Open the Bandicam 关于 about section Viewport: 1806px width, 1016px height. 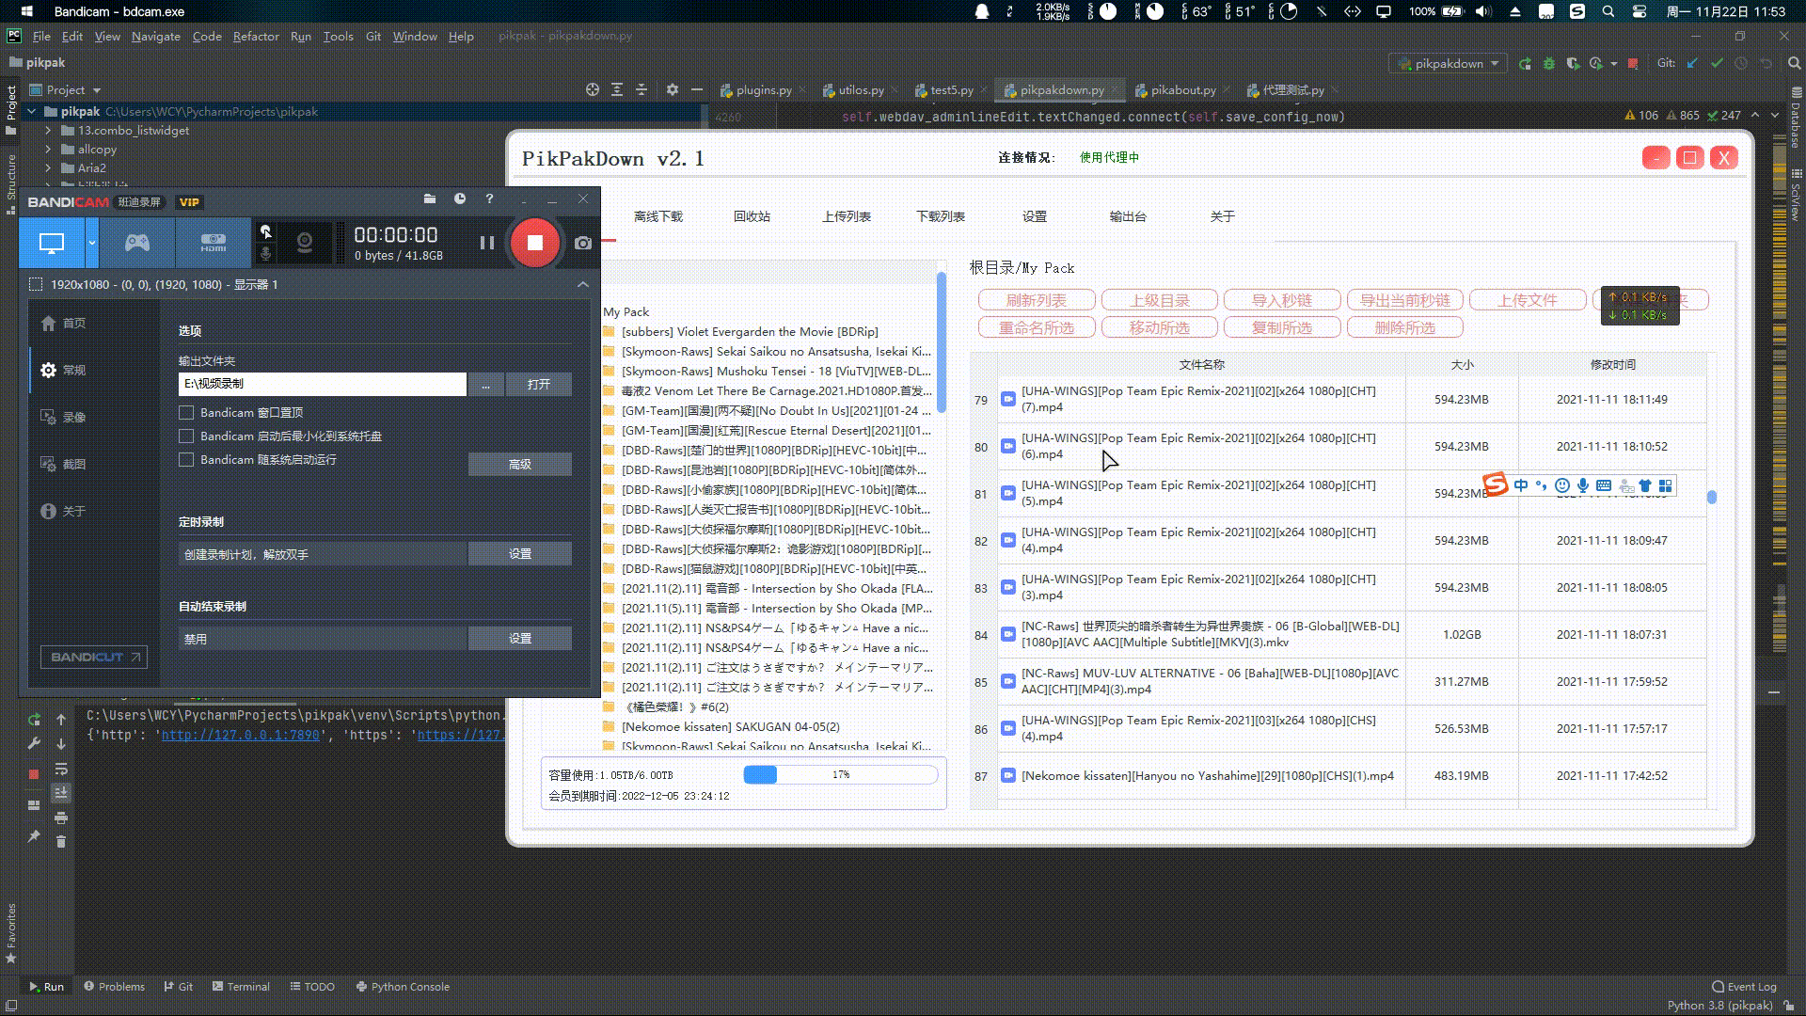click(x=63, y=511)
